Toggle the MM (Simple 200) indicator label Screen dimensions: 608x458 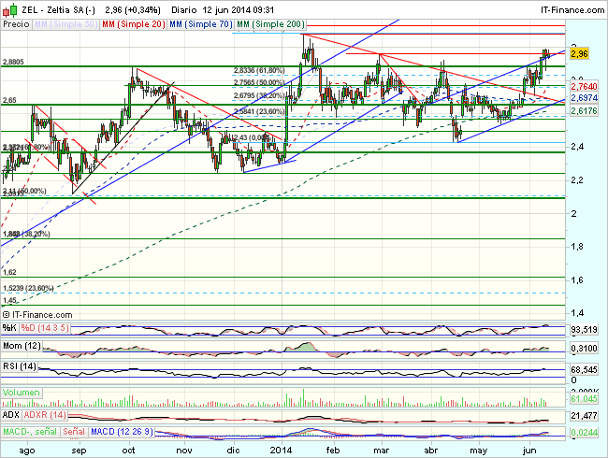click(x=269, y=21)
